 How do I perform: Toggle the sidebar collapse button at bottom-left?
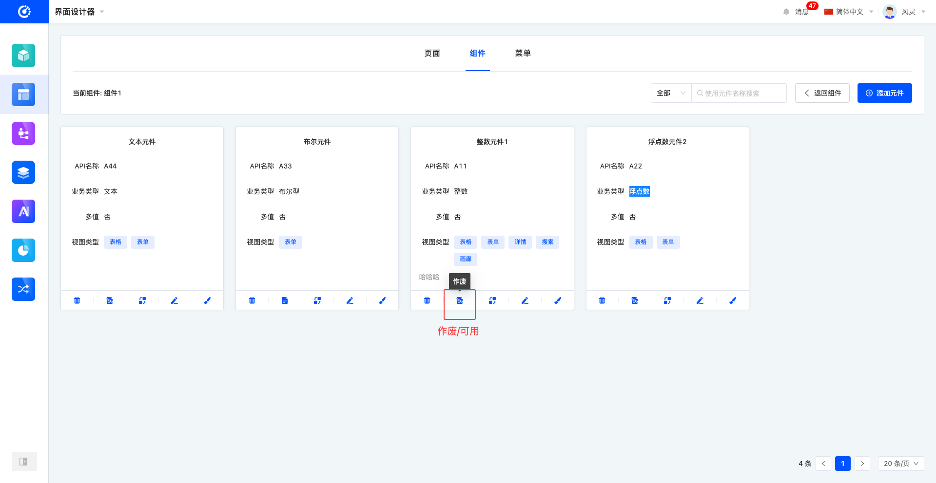click(23, 462)
